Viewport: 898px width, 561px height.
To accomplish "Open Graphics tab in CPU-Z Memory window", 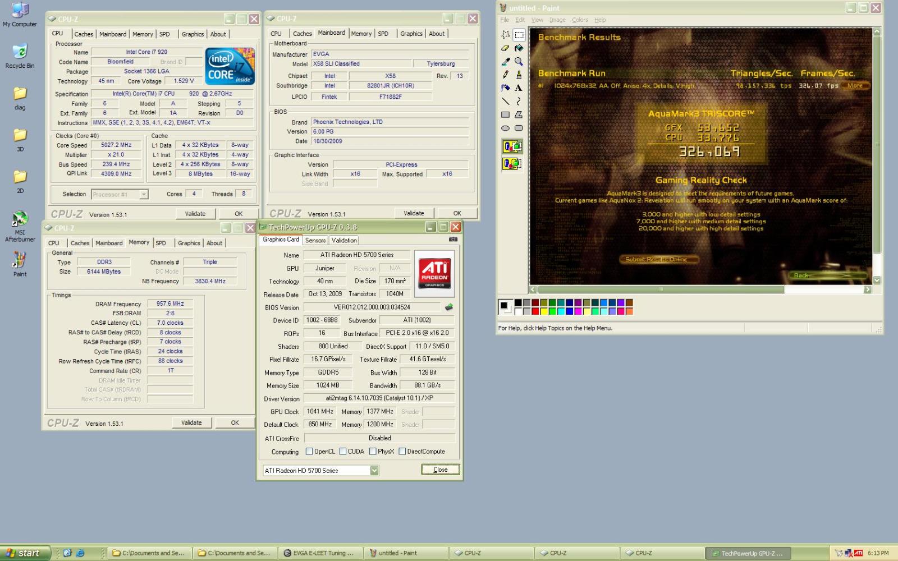I will click(189, 243).
